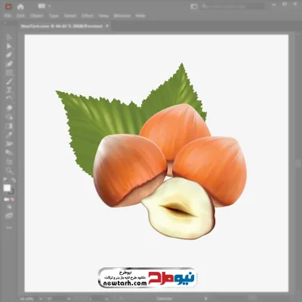
Task: Click the Home icon
Action: 20,7
